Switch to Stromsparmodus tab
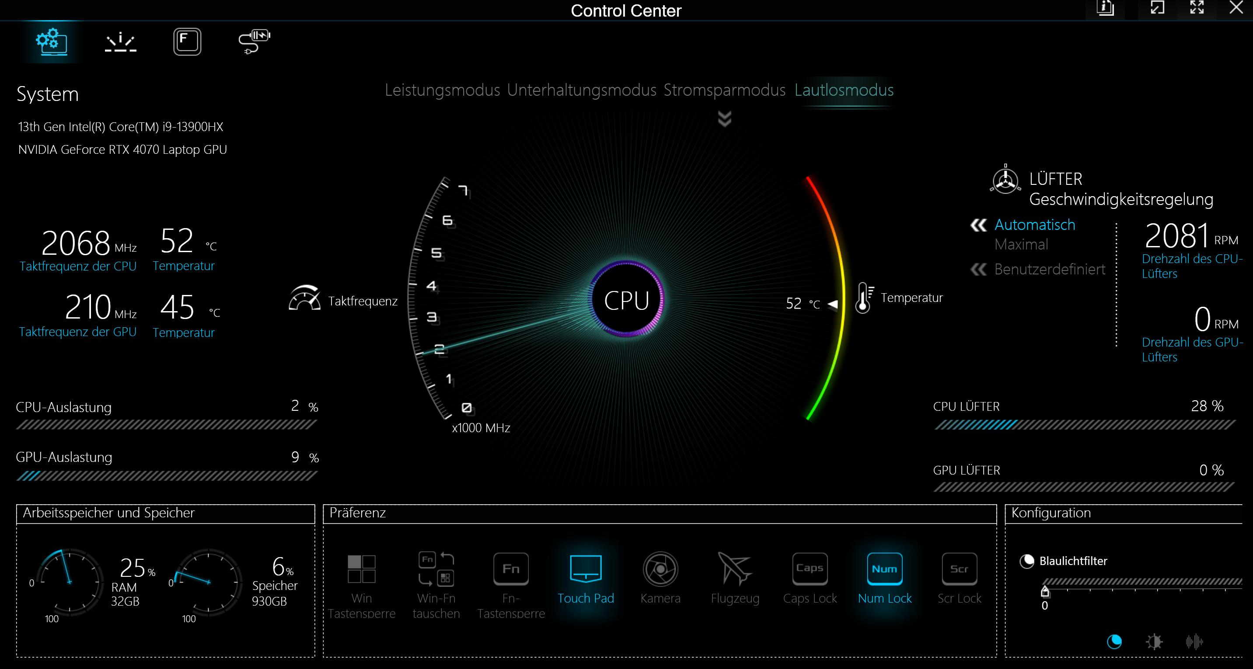1253x669 pixels. pos(724,90)
